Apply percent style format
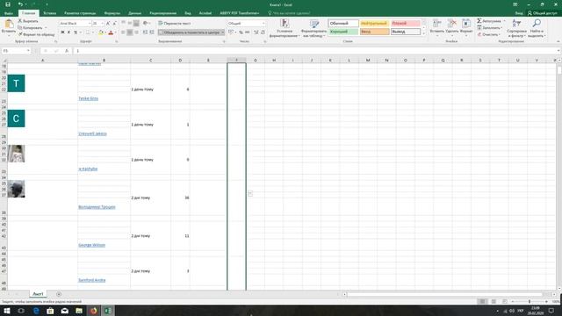Image resolution: width=562 pixels, height=316 pixels. 241,32
